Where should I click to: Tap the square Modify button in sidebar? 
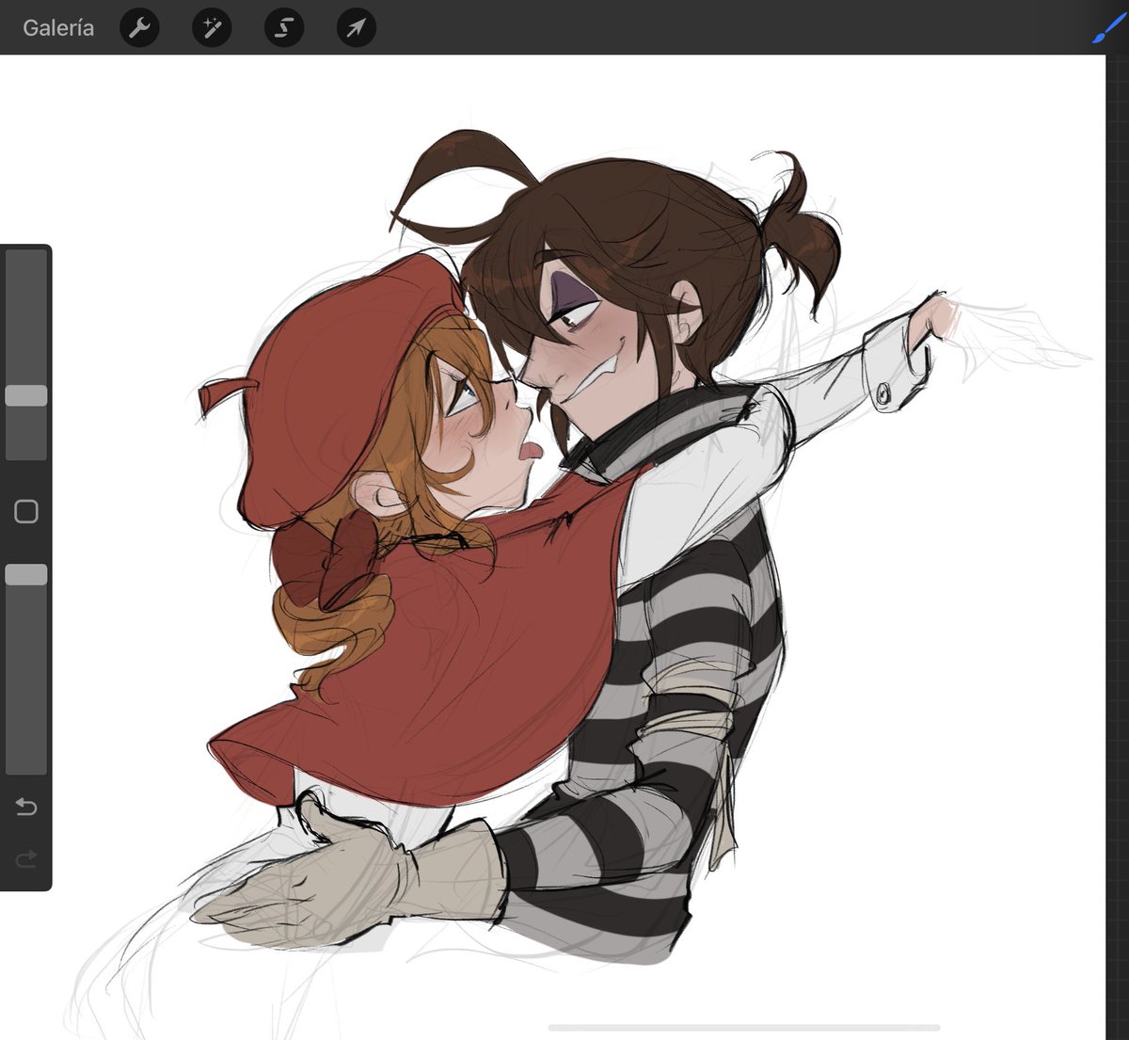click(x=26, y=511)
